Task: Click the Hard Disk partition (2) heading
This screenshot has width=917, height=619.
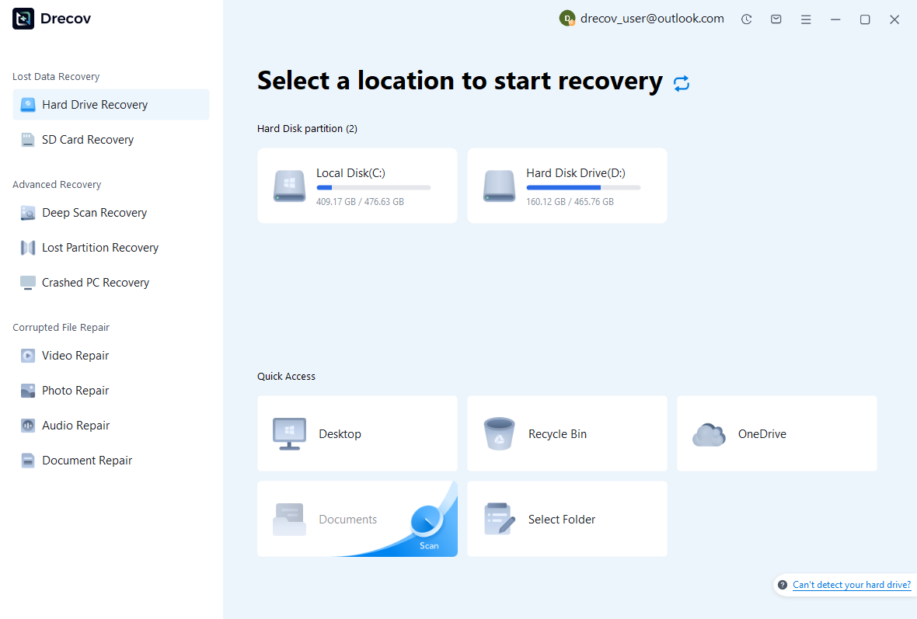Action: [307, 129]
